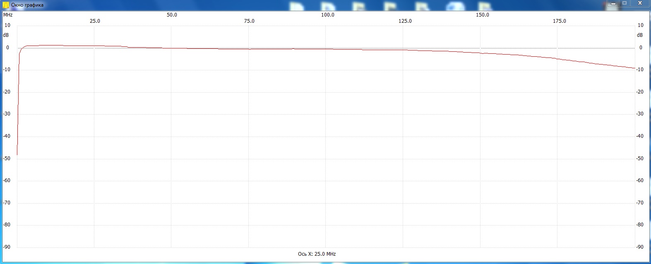Click the 'Ось X: 25.0 MHz' caption
Screen dimensions: 651x264
pos(317,254)
